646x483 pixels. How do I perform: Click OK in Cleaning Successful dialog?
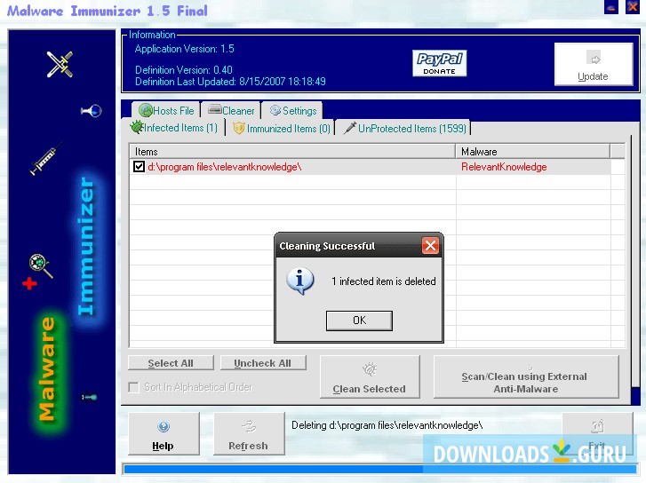coord(359,321)
